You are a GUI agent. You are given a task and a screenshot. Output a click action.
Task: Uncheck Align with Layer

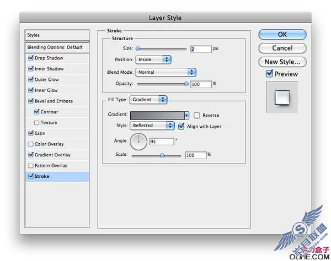[x=181, y=126]
